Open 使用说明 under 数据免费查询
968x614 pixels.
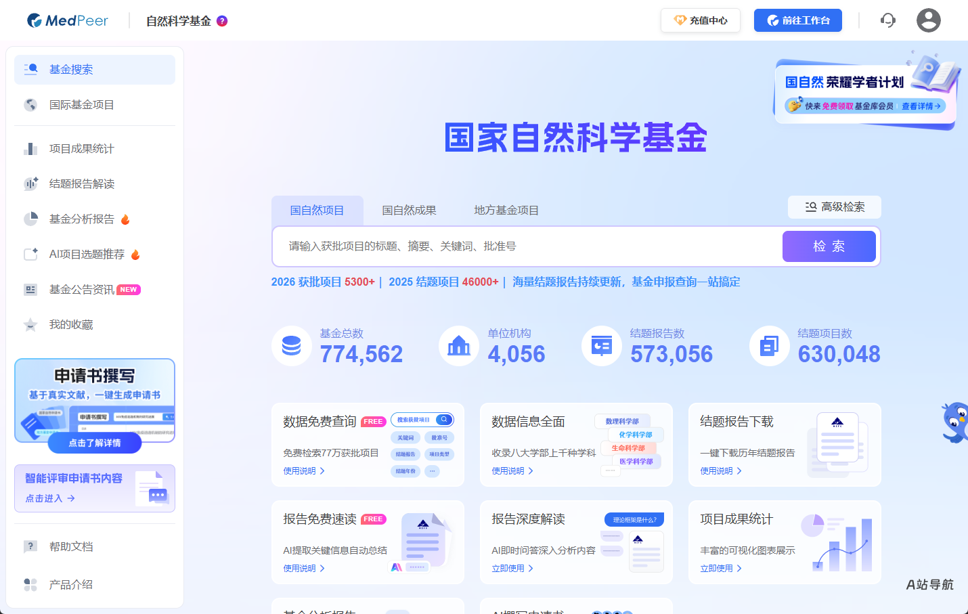pos(304,471)
